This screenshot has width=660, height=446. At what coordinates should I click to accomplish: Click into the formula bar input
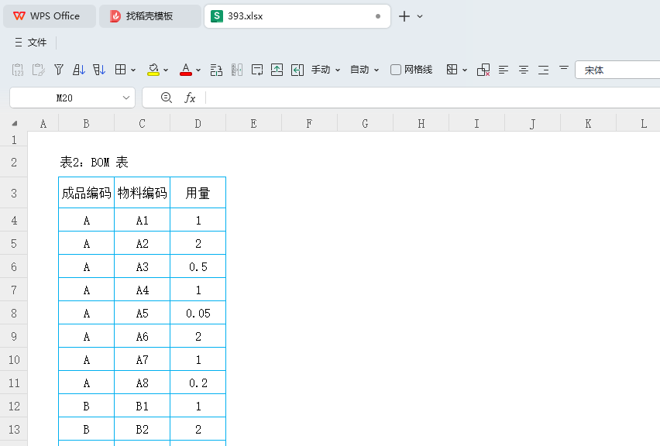433,98
